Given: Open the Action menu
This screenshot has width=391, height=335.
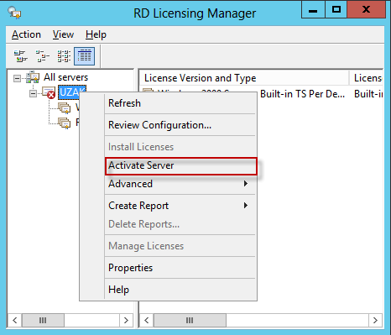Looking at the screenshot, I should [x=26, y=34].
